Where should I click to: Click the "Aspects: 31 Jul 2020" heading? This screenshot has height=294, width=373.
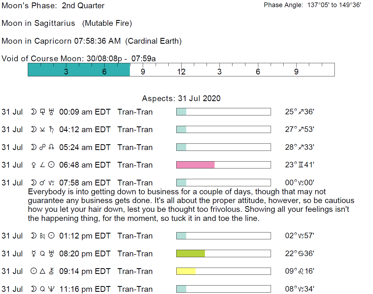pyautogui.click(x=181, y=98)
